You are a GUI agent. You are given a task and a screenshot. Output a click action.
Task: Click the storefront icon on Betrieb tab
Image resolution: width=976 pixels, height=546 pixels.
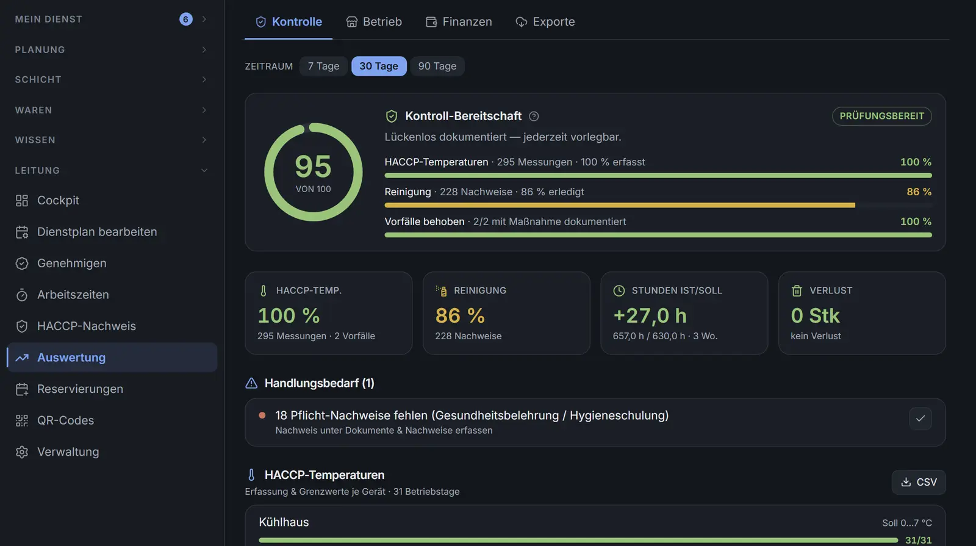click(x=351, y=22)
